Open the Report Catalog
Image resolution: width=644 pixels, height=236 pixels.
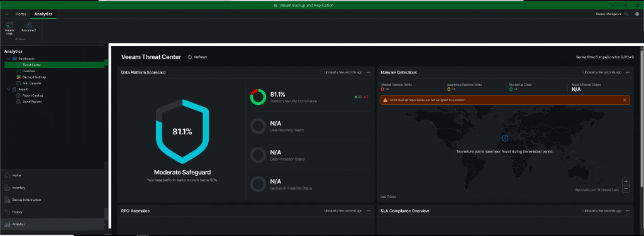33,95
